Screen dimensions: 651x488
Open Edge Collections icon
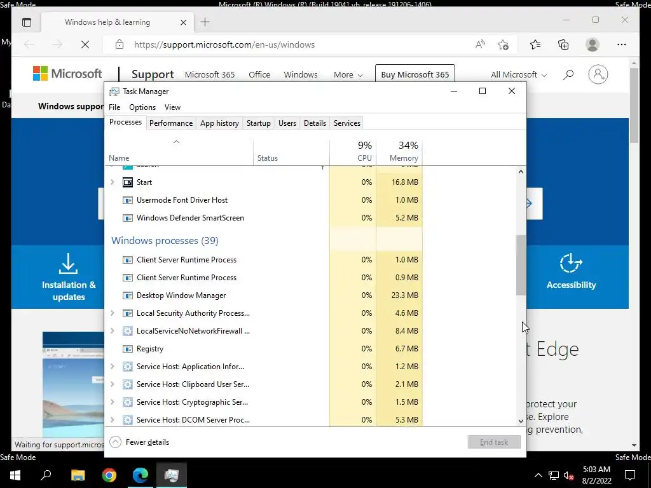(x=563, y=44)
